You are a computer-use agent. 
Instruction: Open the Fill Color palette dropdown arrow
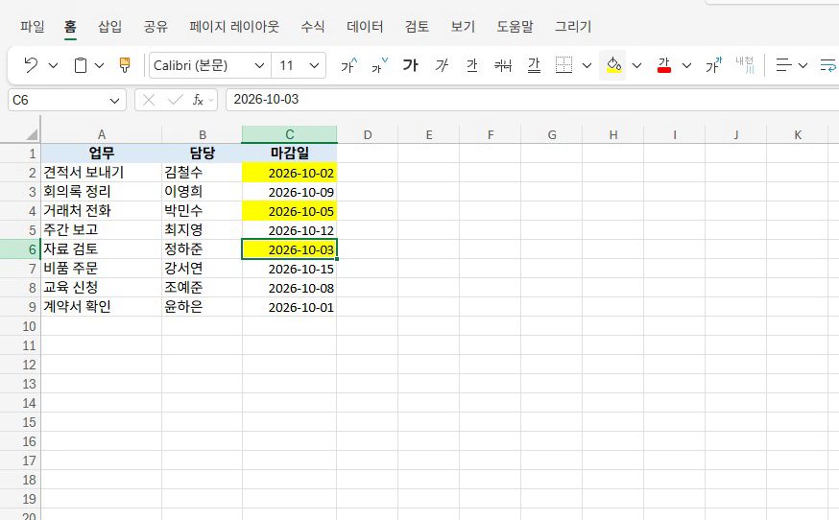[636, 65]
